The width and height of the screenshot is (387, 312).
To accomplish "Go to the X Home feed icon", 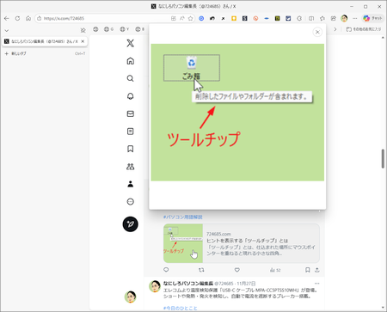I will coord(131,61).
